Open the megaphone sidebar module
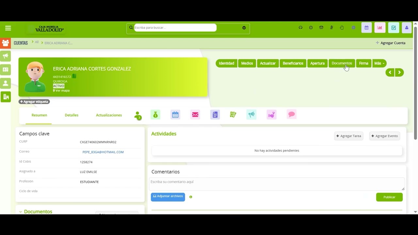 pos(6,56)
